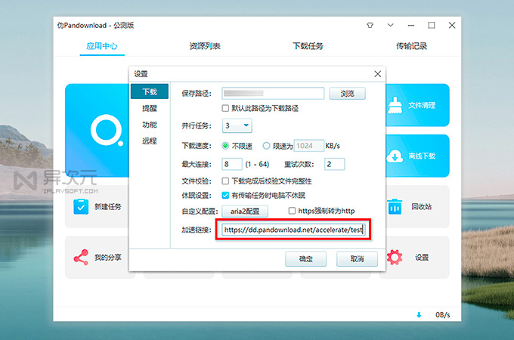
Task: Enable 默认此路径为下载路径 checkbox
Action: tap(225, 108)
